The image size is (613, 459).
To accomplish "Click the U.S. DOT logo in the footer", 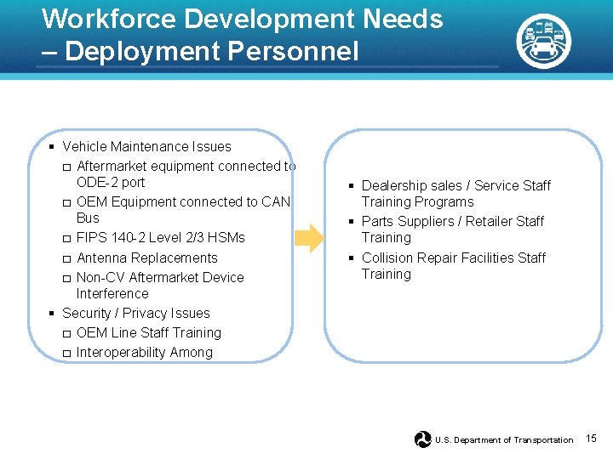I will pyautogui.click(x=422, y=439).
